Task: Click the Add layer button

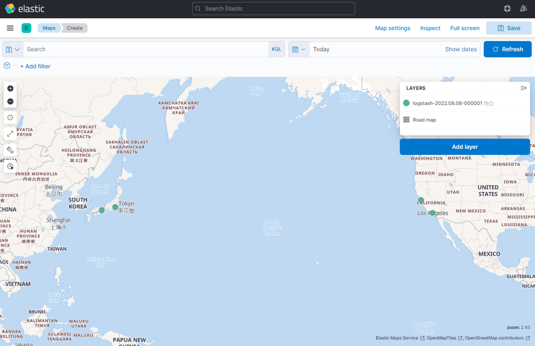Action: click(x=465, y=147)
